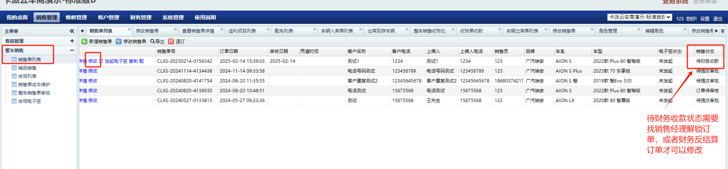Click the 修改销售单 edit pencil icon
This screenshot has height=169, width=728.
click(119, 42)
